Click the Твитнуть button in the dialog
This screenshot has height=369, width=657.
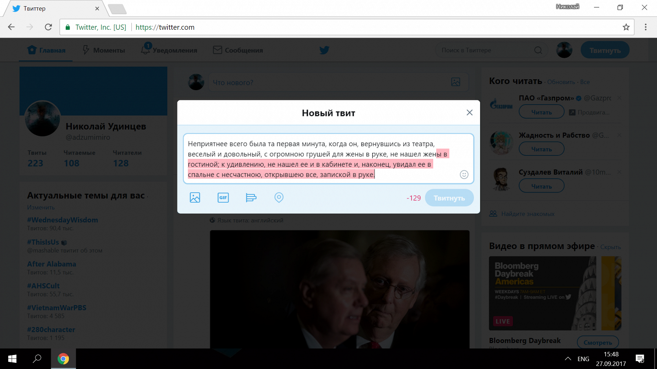coord(449,198)
